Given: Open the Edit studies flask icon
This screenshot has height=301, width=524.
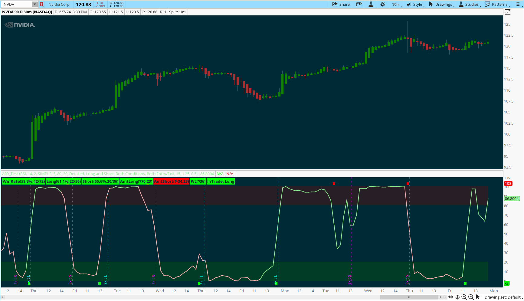Looking at the screenshot, I should 371,4.
